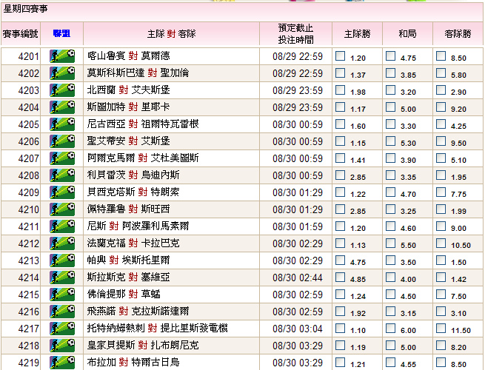Check away win 8.50 for match 4201

441,56
